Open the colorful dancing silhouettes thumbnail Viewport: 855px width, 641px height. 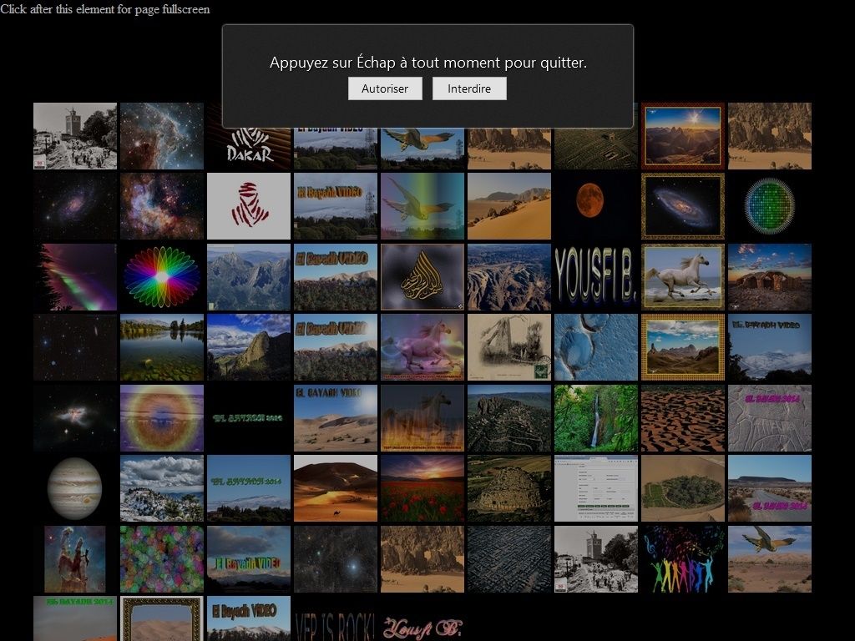click(x=682, y=559)
